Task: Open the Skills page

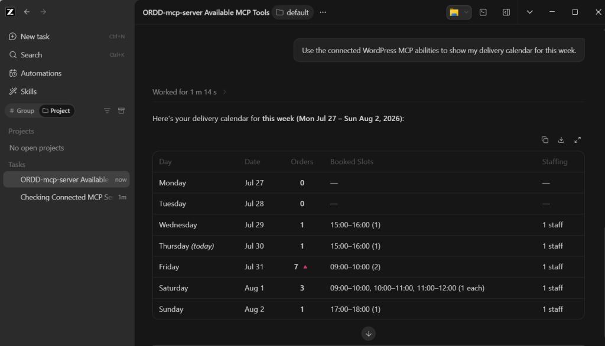Action: pyautogui.click(x=67, y=92)
